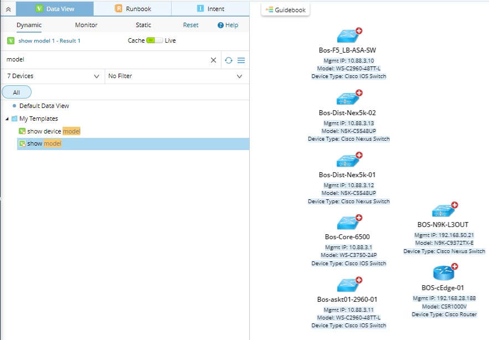Open show model 1 - Result 1 link

click(49, 40)
